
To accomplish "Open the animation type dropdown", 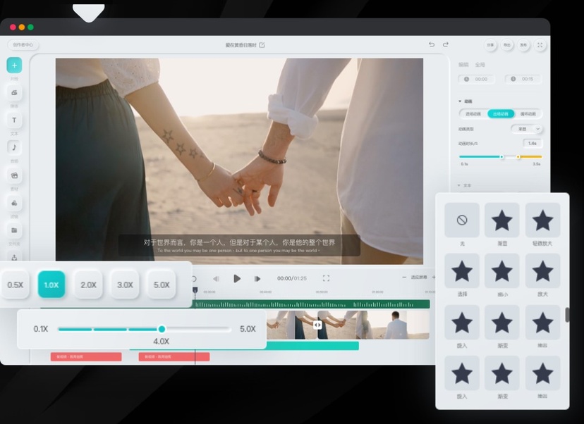I will point(527,129).
